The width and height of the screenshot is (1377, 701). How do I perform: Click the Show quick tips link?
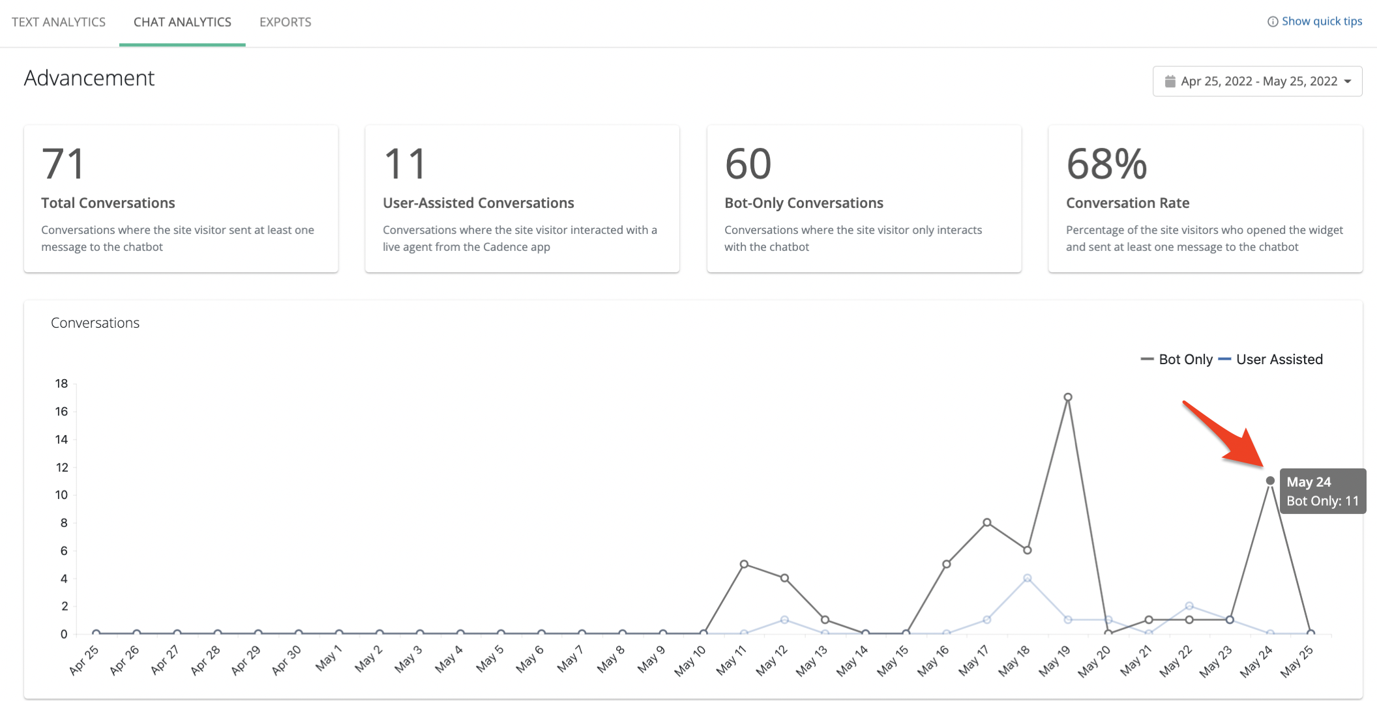1322,21
